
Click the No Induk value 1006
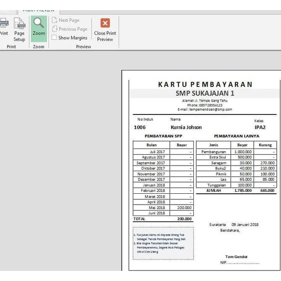(x=140, y=127)
